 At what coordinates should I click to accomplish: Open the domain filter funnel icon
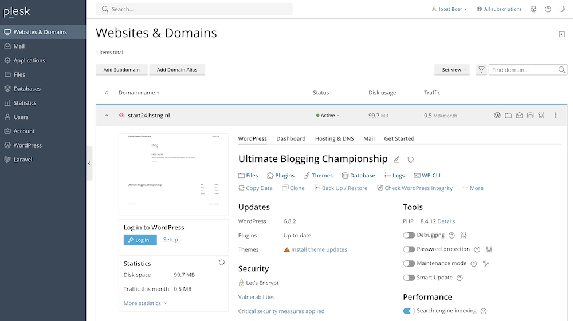(x=482, y=70)
